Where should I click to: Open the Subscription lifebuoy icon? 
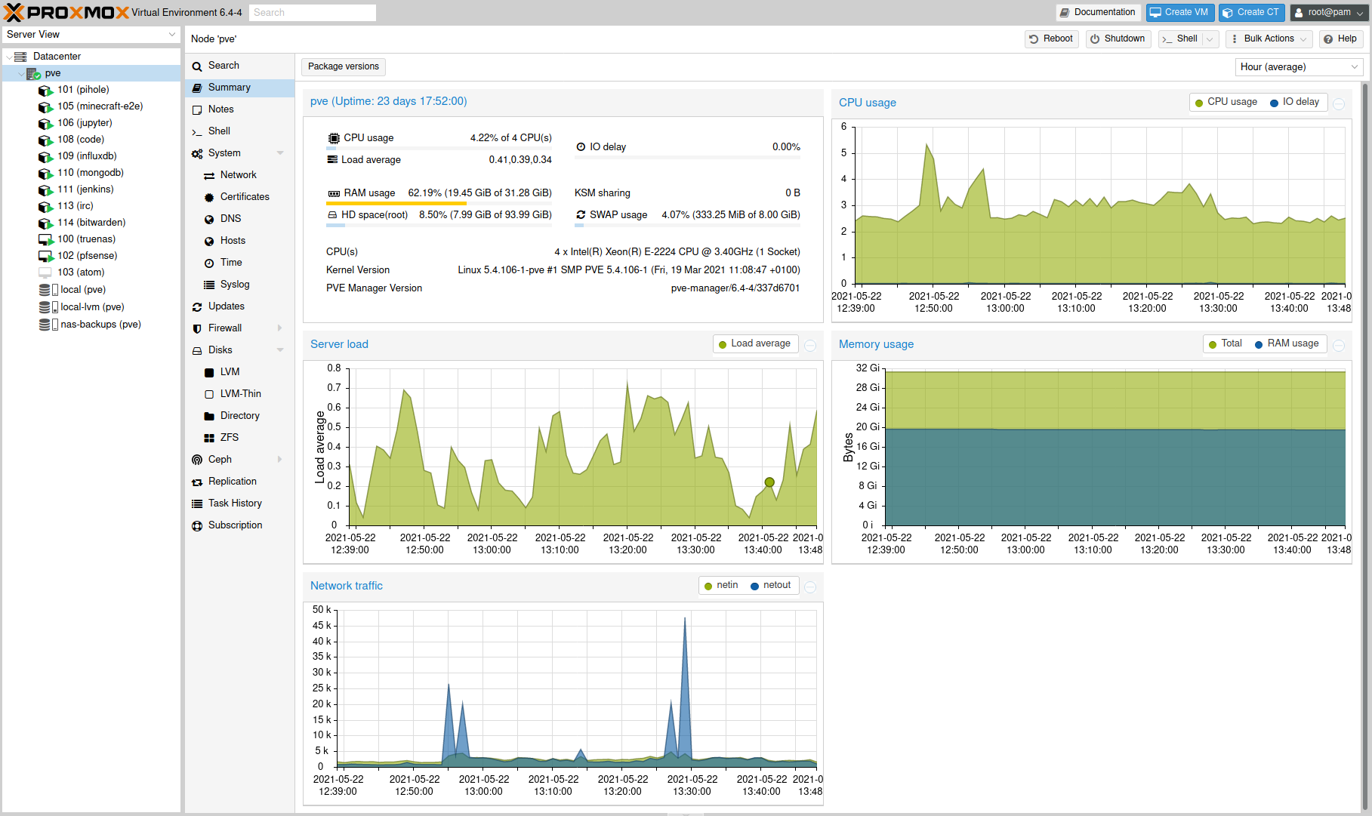click(197, 526)
